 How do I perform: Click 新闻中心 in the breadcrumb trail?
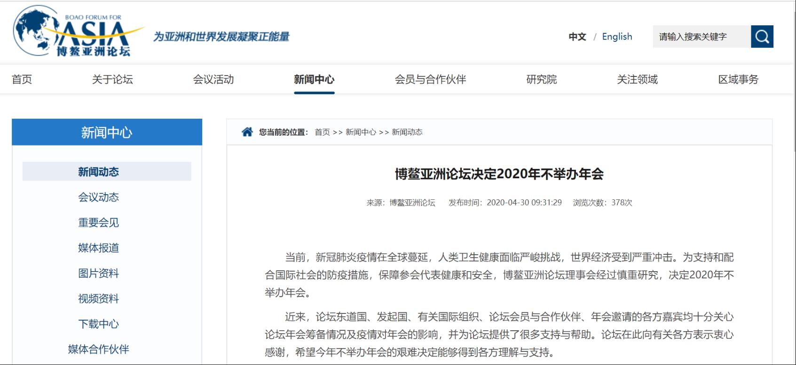(x=361, y=132)
